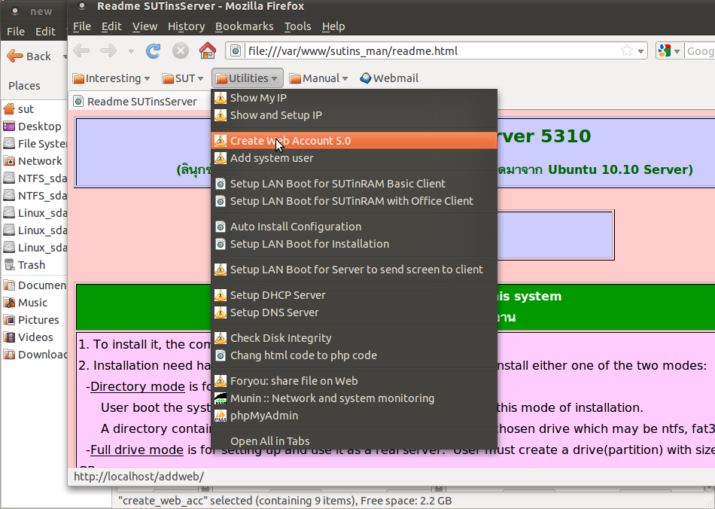Image resolution: width=715 pixels, height=509 pixels.
Task: Click SUT bookmarks folder icon
Action: 169,78
